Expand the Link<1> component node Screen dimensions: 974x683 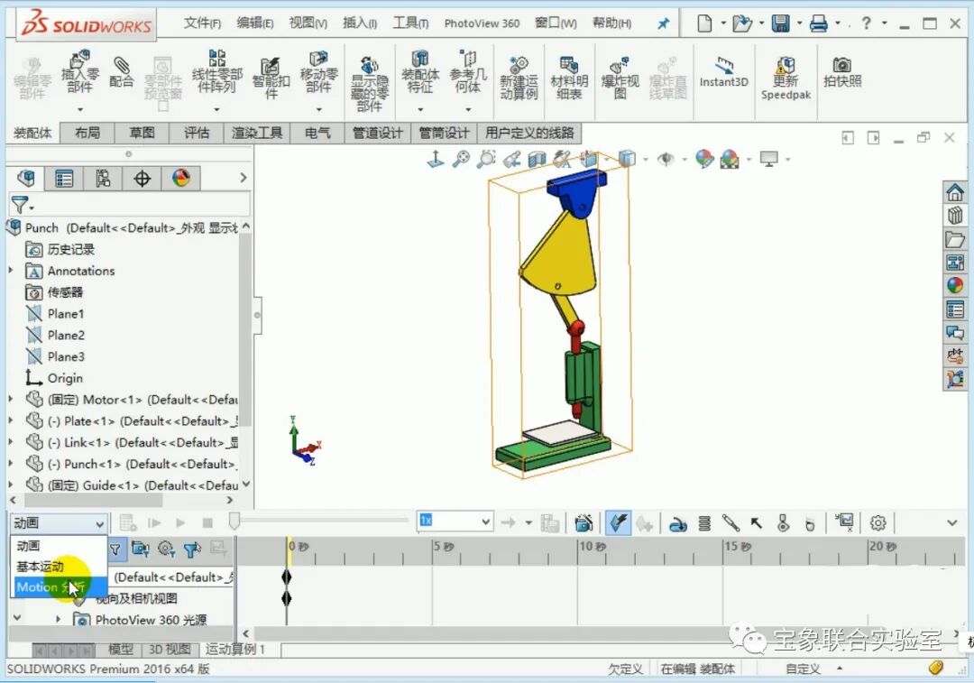[11, 442]
